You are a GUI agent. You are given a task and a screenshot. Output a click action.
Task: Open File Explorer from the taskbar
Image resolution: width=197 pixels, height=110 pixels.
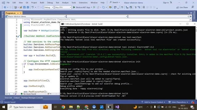71,107
